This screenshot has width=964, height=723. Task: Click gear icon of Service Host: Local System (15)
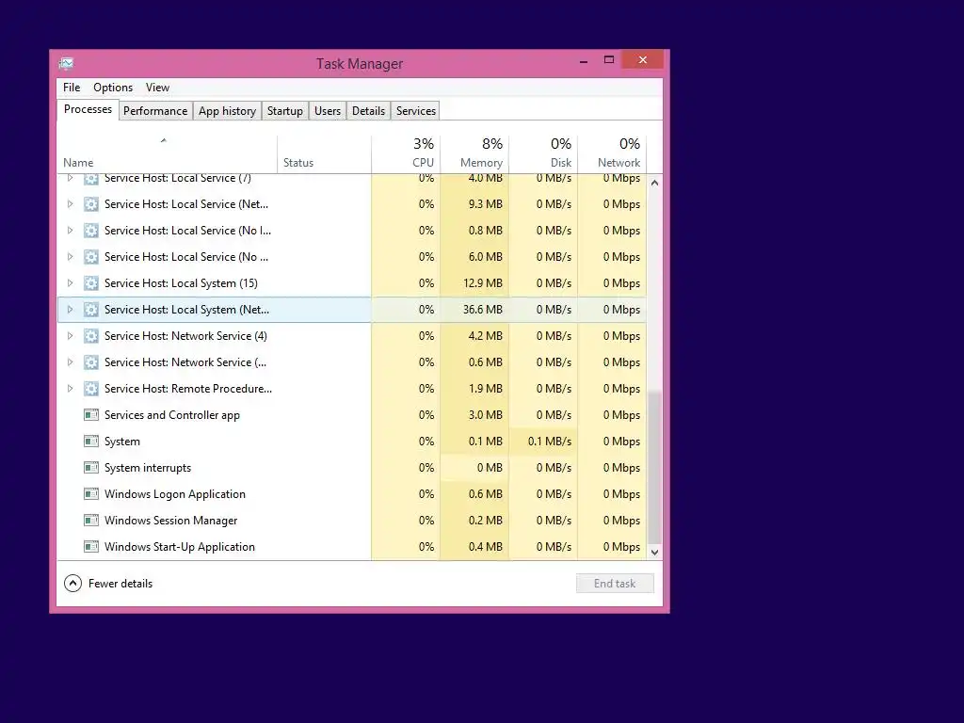[x=91, y=283]
